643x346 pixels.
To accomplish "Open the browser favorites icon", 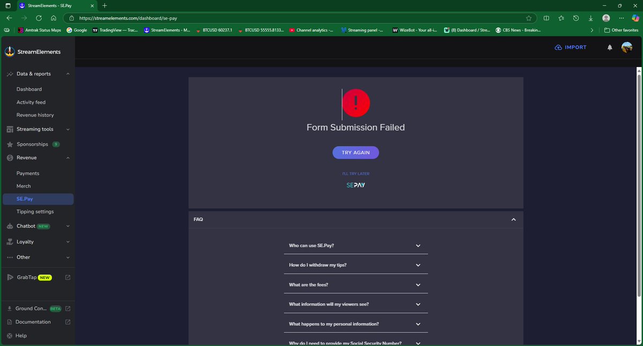I will click(x=561, y=18).
